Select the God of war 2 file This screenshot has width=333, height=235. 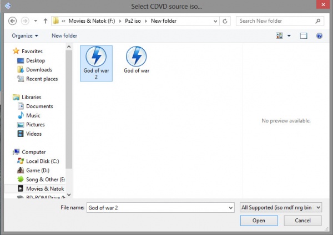coord(96,63)
